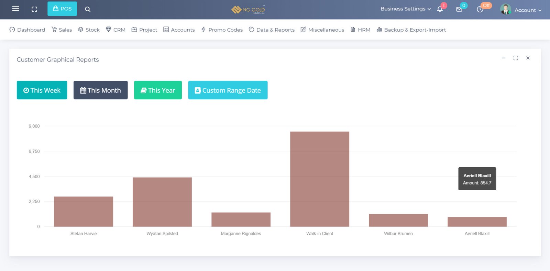The width and height of the screenshot is (550, 271).
Task: Go to the Dashboard menu item
Action: tap(27, 30)
